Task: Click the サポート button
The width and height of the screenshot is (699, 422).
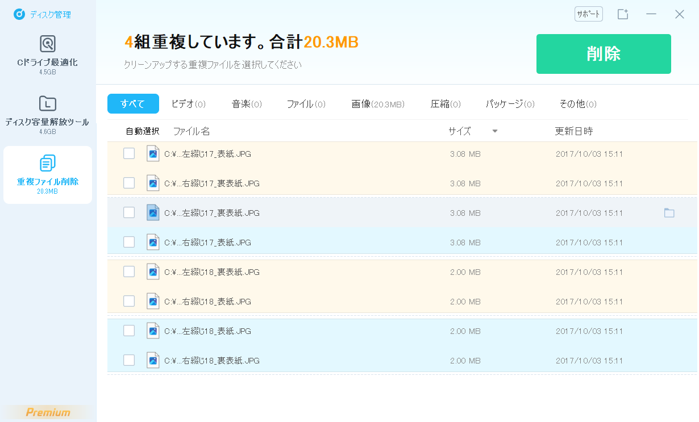Action: coord(588,14)
